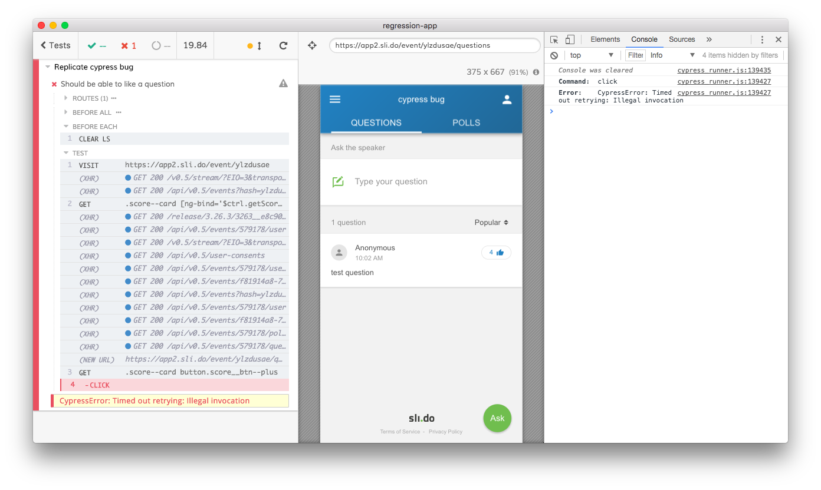
Task: Toggle the device toolbar in DevTools
Action: point(569,39)
